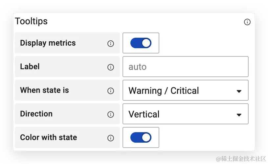Open the Color with state info icon
The height and width of the screenshot is (164, 268).
[x=111, y=138]
